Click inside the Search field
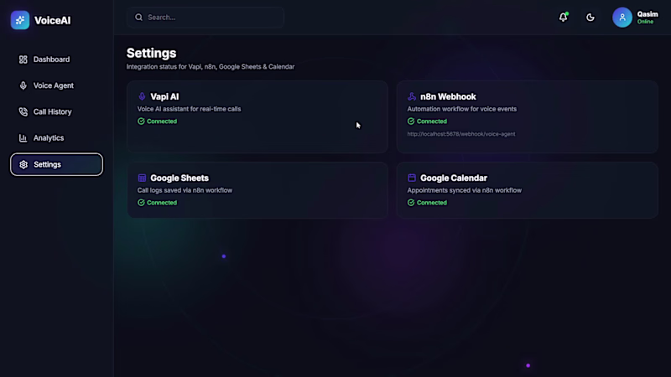Viewport: 671px width, 377px height. pos(205,18)
